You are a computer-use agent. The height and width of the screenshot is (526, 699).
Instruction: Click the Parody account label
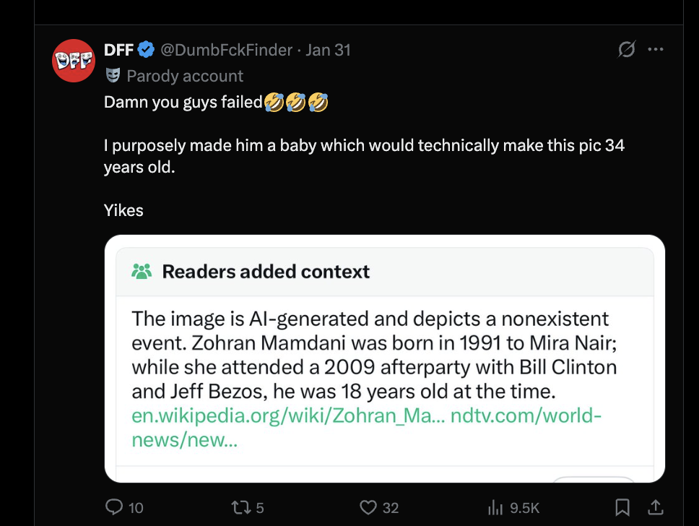(185, 76)
